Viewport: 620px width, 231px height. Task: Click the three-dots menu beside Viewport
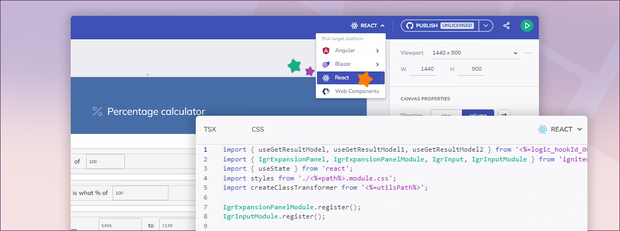pyautogui.click(x=528, y=53)
